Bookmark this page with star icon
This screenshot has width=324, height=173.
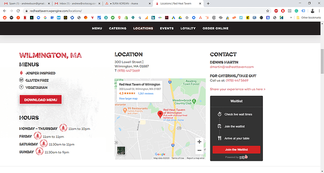coord(268,11)
